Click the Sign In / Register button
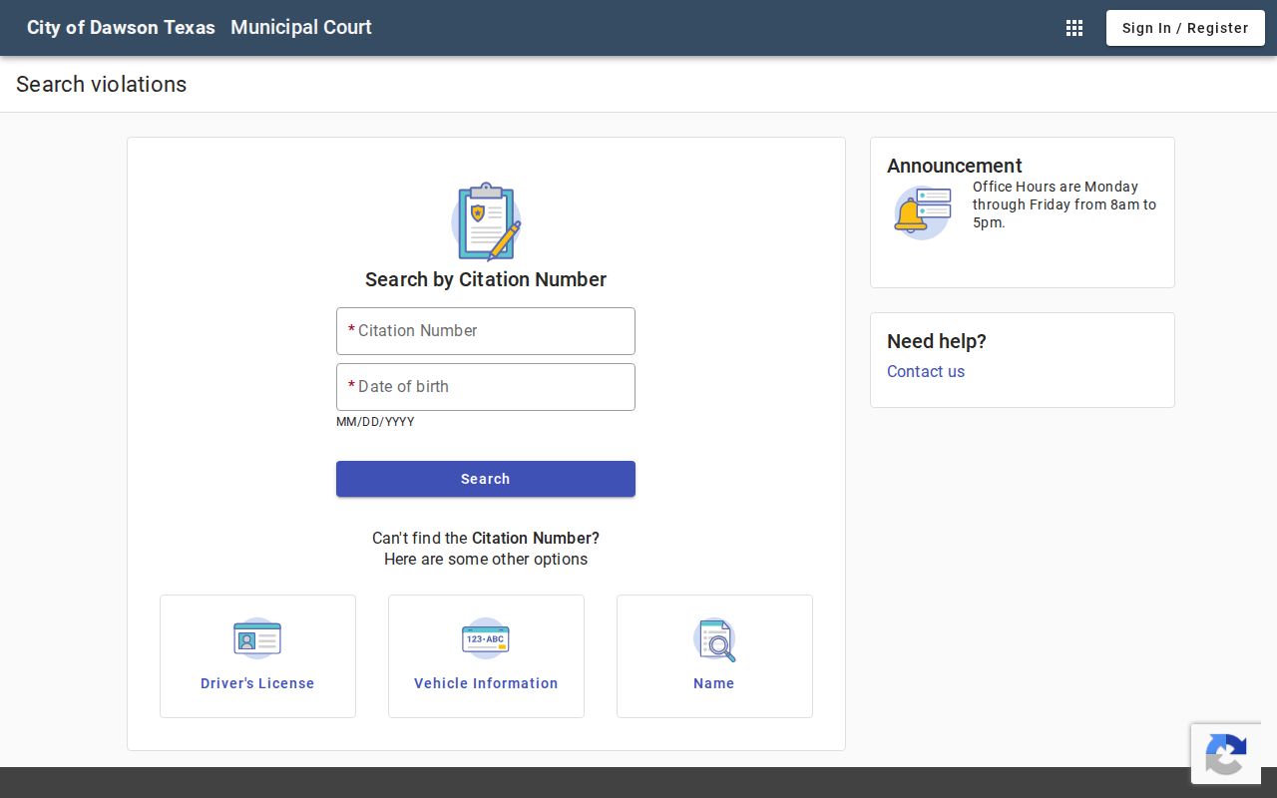Image resolution: width=1277 pixels, height=798 pixels. click(x=1185, y=28)
